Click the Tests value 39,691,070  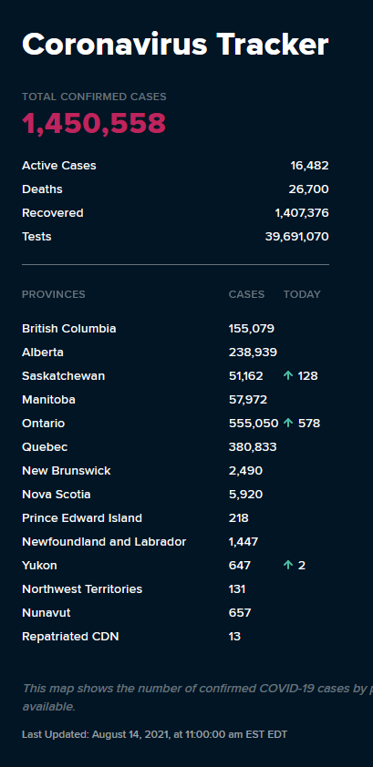click(296, 237)
